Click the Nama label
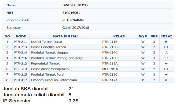This screenshot has height=105, width=176. pos(11,5)
